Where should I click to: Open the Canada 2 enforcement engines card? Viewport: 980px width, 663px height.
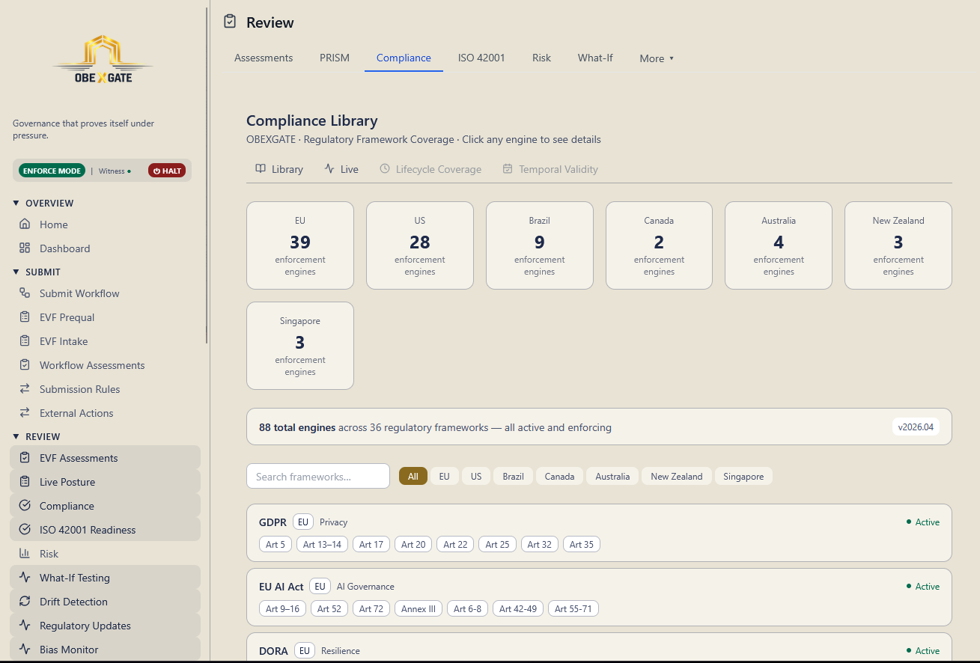[x=659, y=245]
